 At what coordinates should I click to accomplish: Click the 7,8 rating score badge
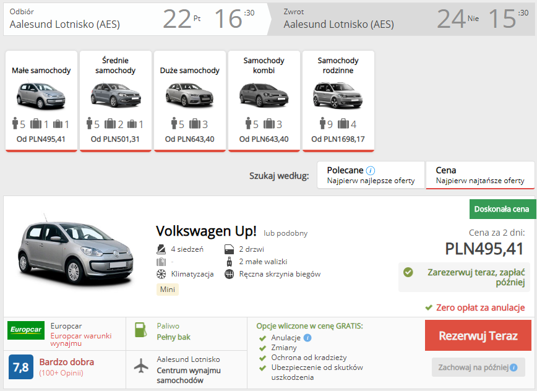tap(20, 367)
